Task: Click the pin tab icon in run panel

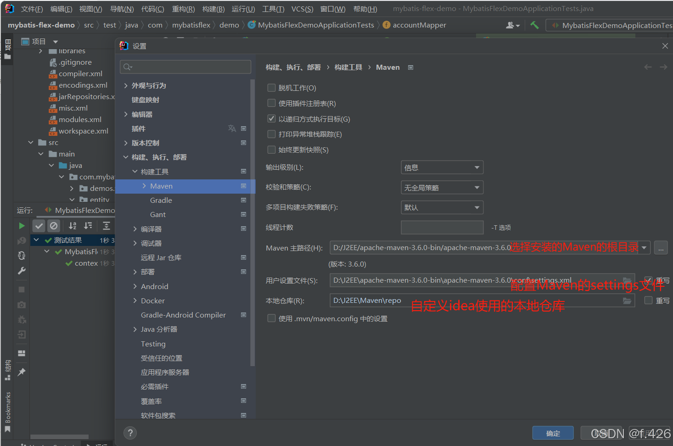Action: click(x=22, y=372)
